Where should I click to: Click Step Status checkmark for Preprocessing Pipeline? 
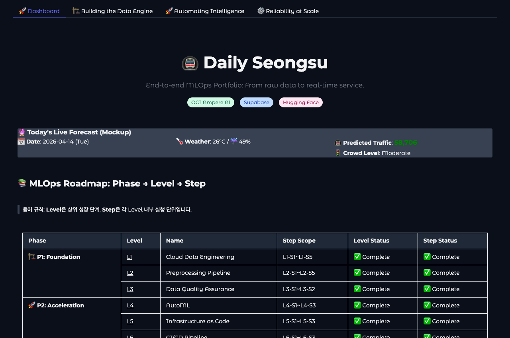click(427, 273)
